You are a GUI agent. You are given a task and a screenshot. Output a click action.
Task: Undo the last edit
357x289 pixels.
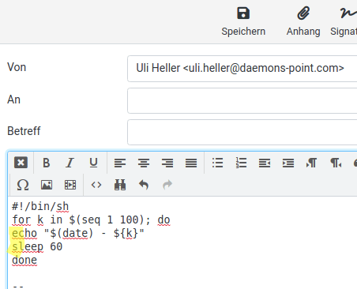pyautogui.click(x=144, y=185)
